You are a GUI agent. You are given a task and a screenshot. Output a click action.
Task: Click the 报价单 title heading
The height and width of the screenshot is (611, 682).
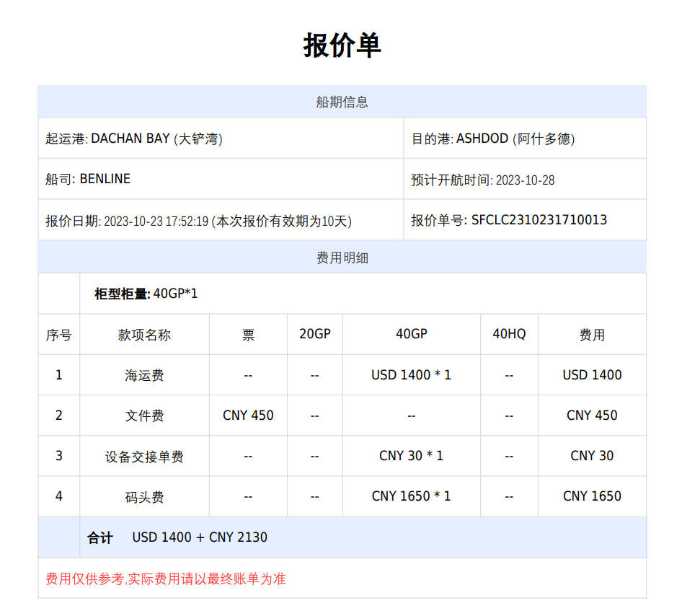pyautogui.click(x=342, y=45)
